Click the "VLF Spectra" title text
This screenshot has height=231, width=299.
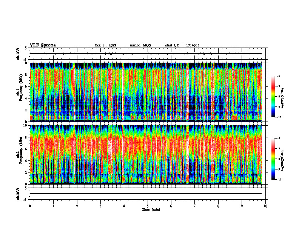[x=43, y=45]
